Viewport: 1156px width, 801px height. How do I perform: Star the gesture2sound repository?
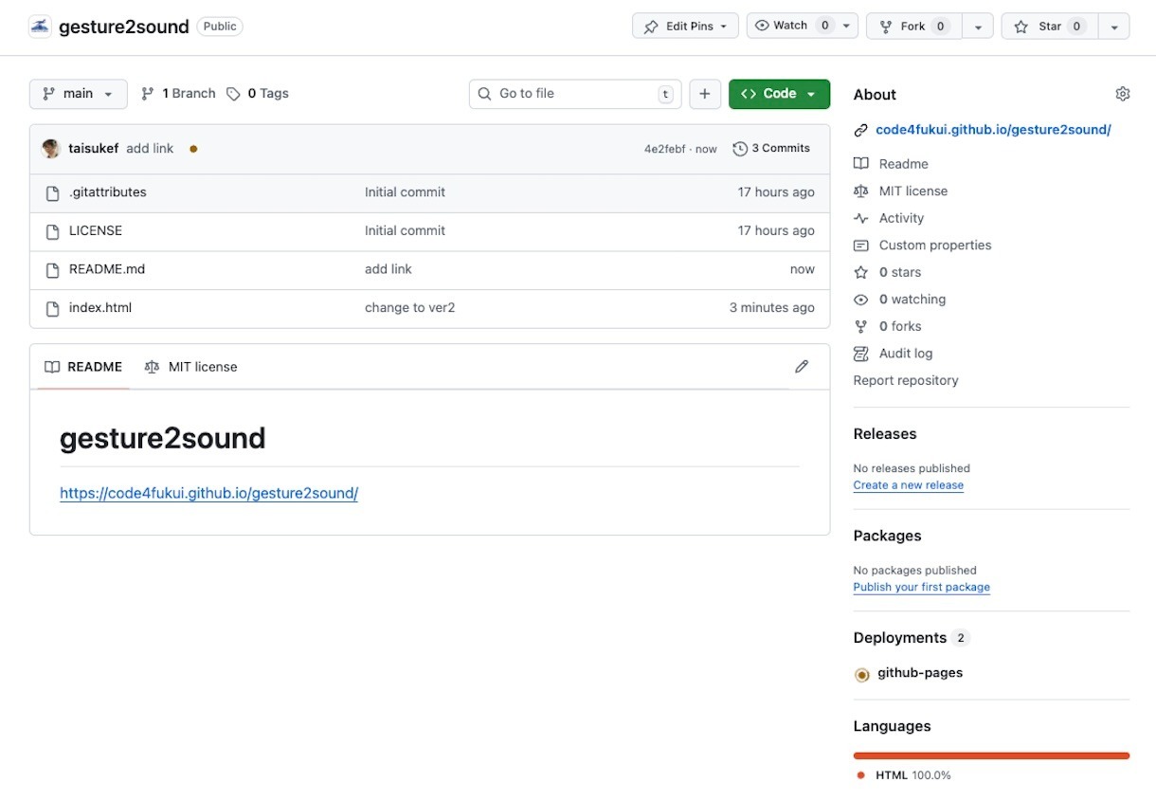point(1039,27)
